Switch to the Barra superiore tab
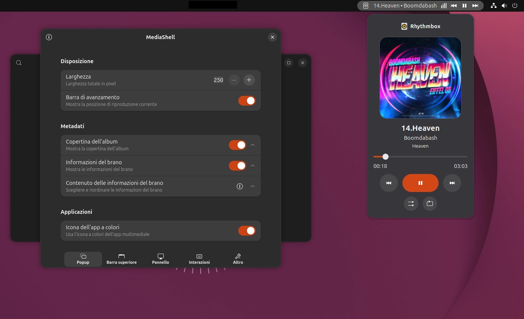The height and width of the screenshot is (319, 524). [122, 259]
